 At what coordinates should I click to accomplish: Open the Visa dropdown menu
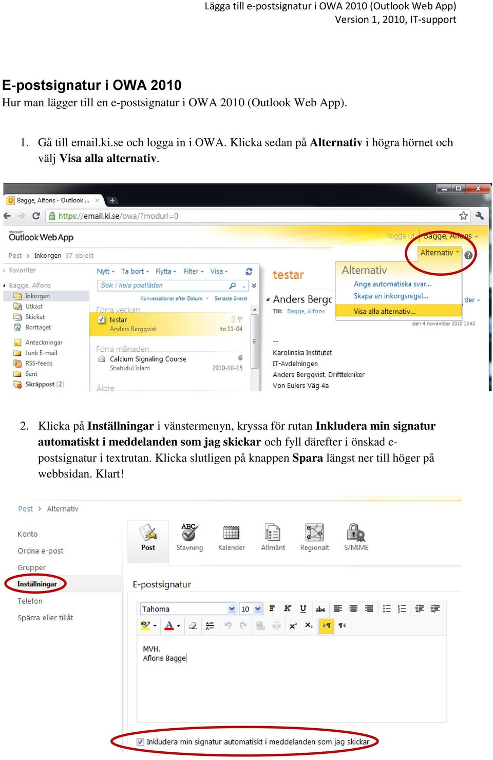click(219, 271)
